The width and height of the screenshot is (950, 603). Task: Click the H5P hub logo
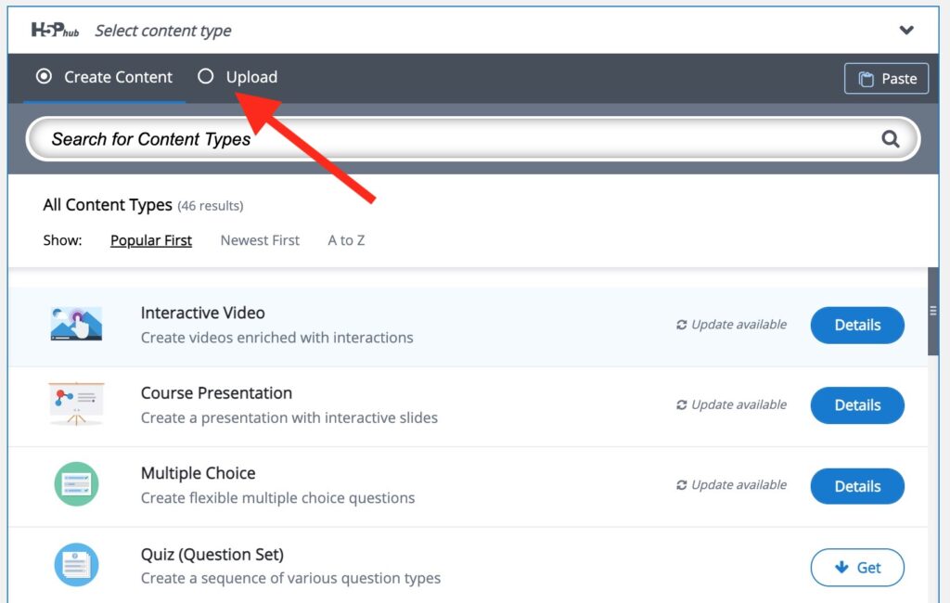pos(55,30)
